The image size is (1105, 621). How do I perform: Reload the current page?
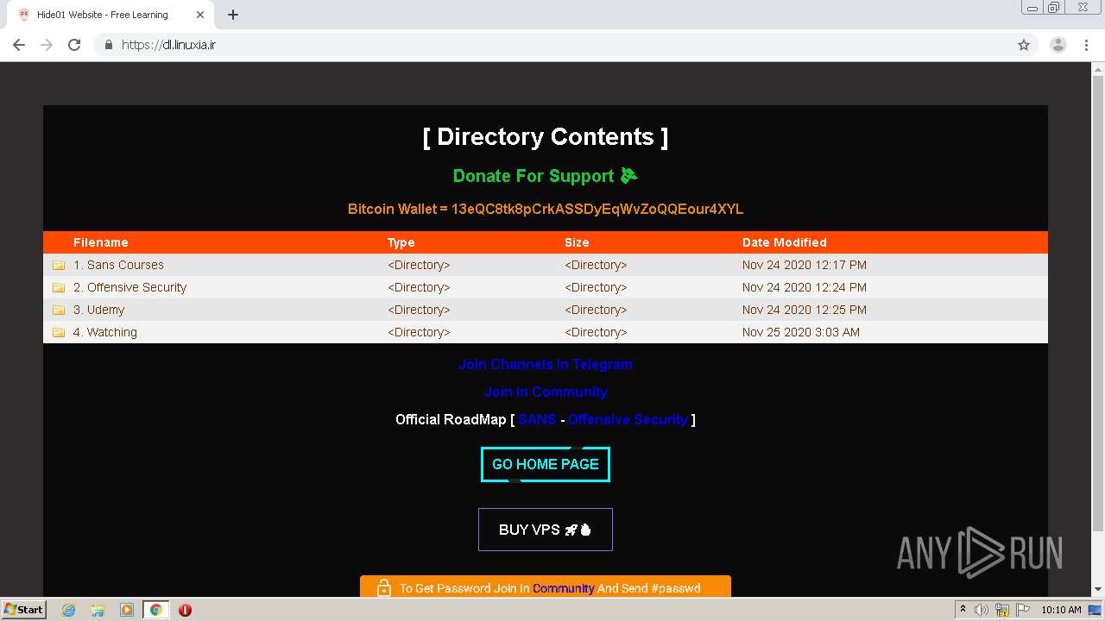pos(74,45)
